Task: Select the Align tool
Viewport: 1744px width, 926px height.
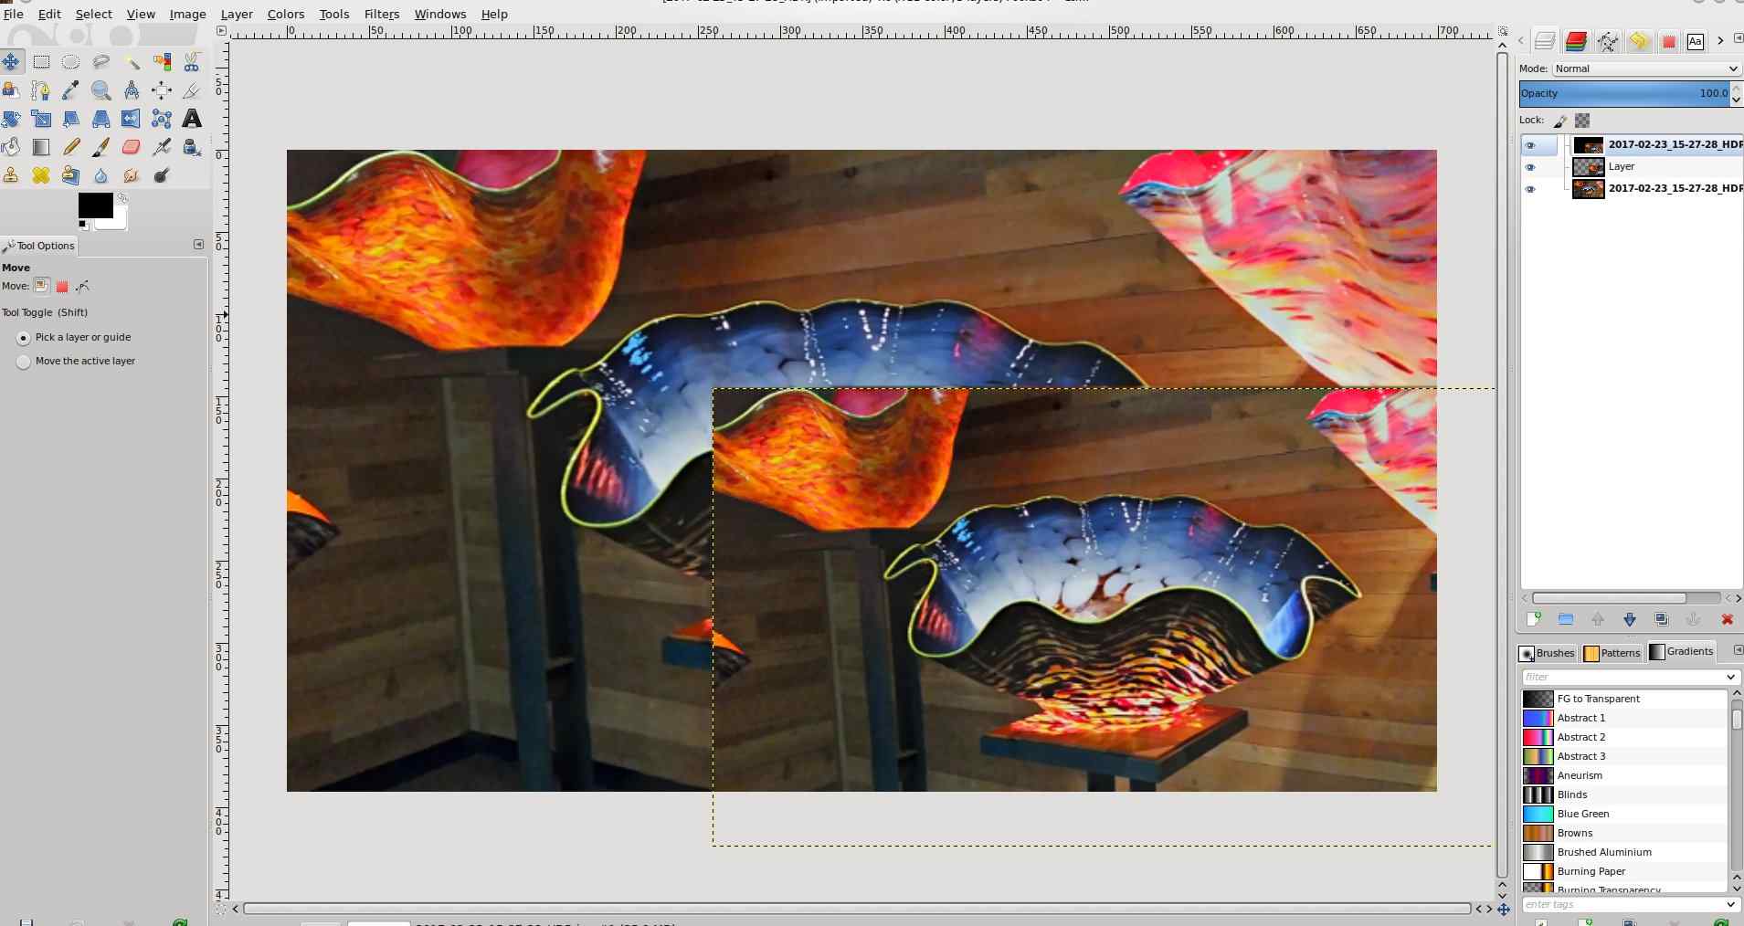Action: 162,90
